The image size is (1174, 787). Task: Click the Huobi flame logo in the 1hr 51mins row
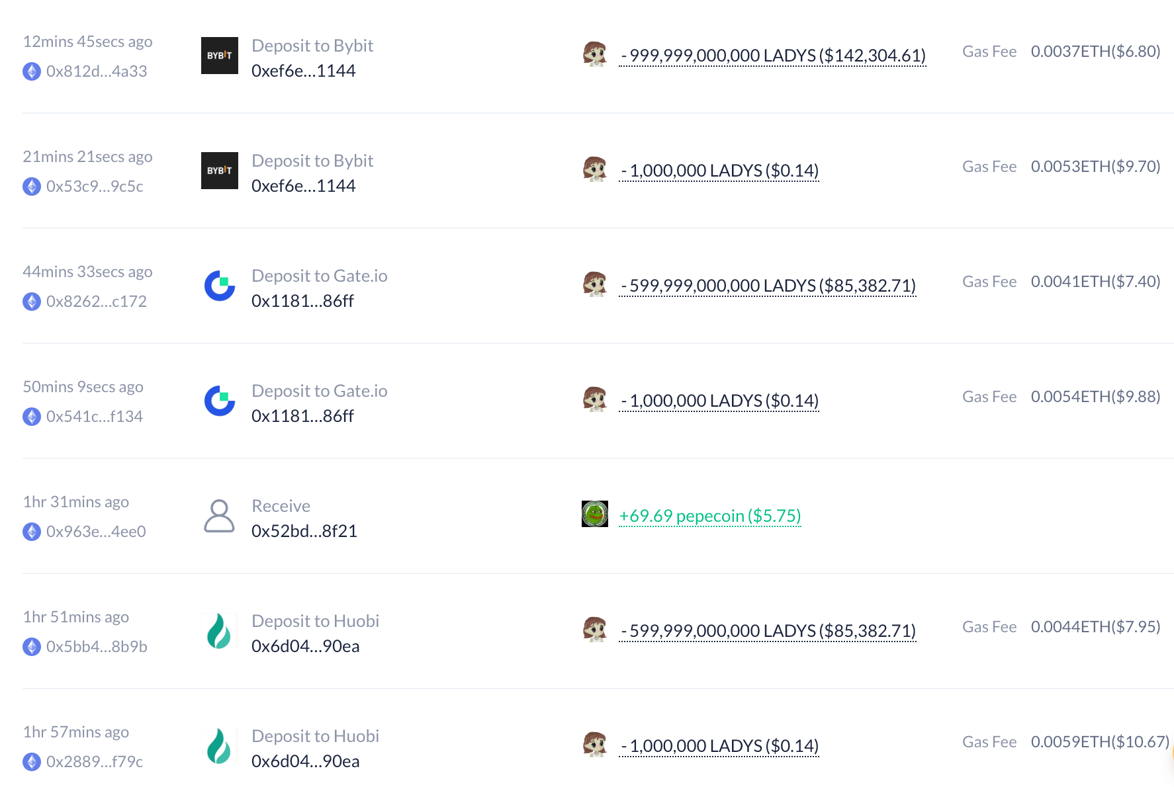pyautogui.click(x=219, y=631)
